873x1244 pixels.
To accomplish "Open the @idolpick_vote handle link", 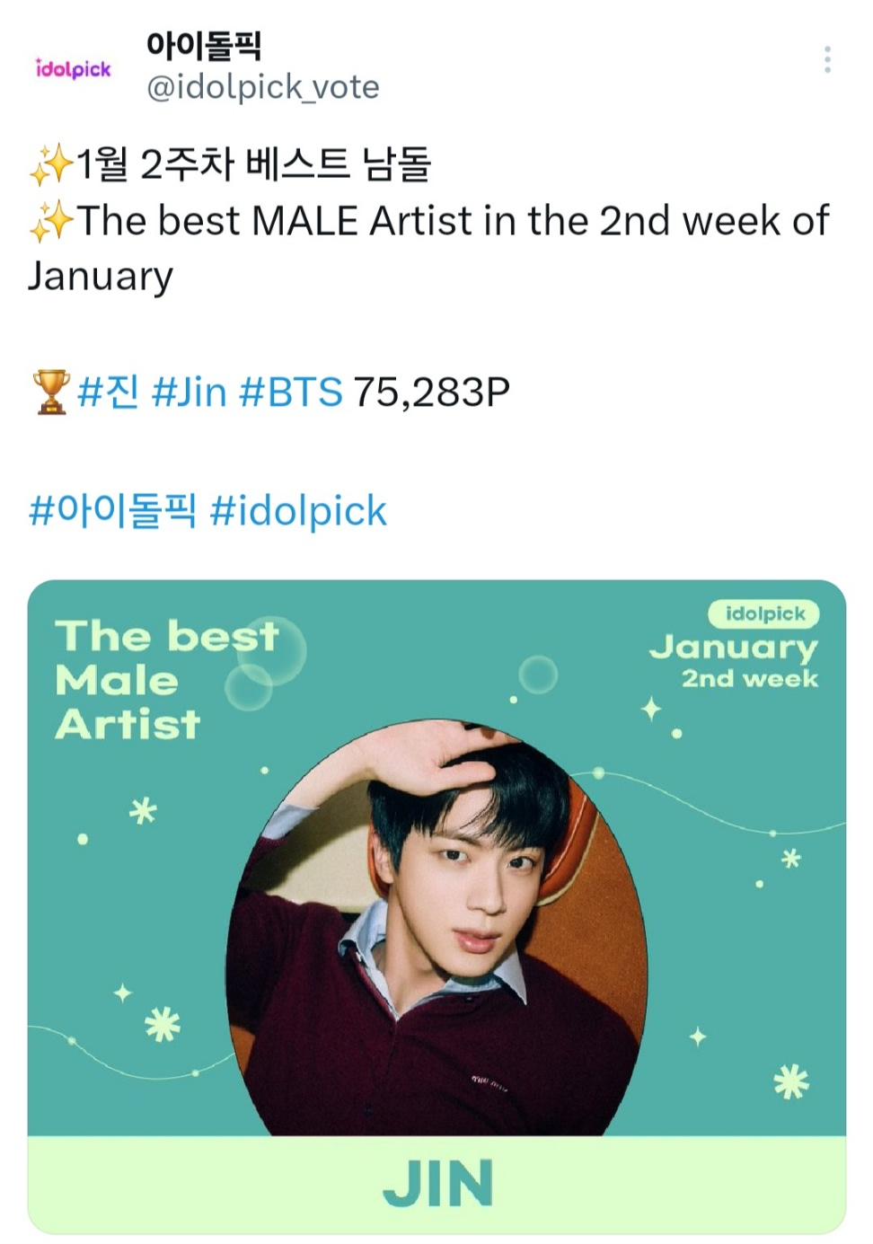I will click(262, 87).
